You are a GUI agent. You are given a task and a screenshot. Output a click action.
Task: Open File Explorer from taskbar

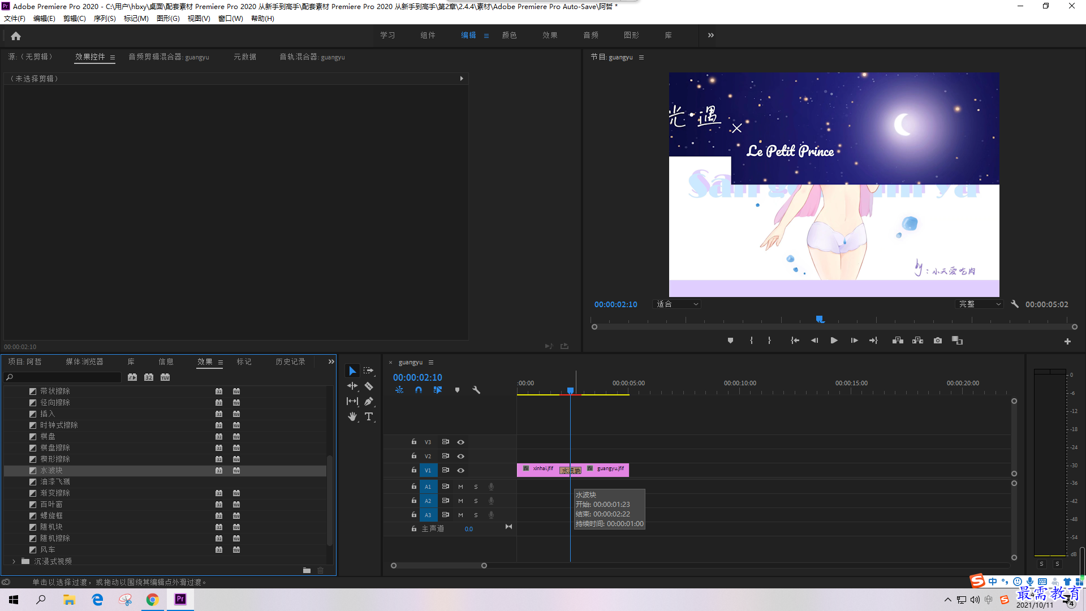coord(69,600)
